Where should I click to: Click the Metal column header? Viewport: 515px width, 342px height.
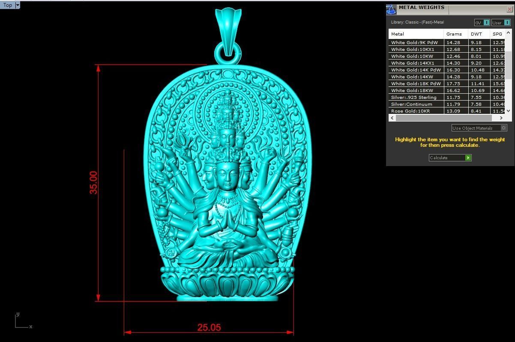(416, 34)
